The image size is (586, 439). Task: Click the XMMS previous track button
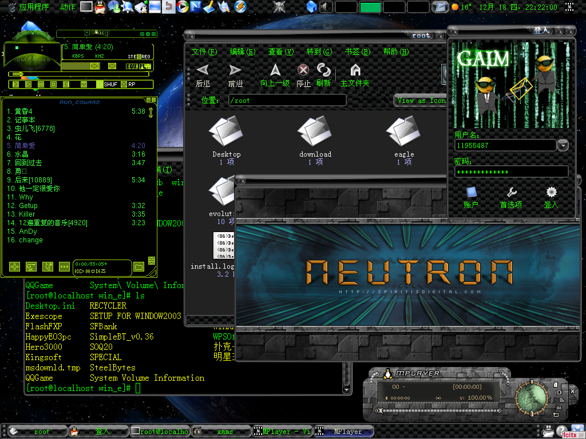(15, 85)
